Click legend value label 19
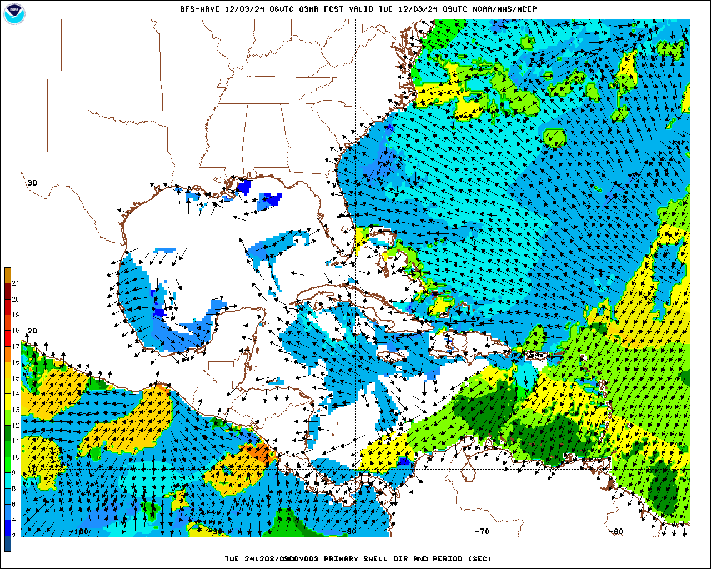 (16, 315)
